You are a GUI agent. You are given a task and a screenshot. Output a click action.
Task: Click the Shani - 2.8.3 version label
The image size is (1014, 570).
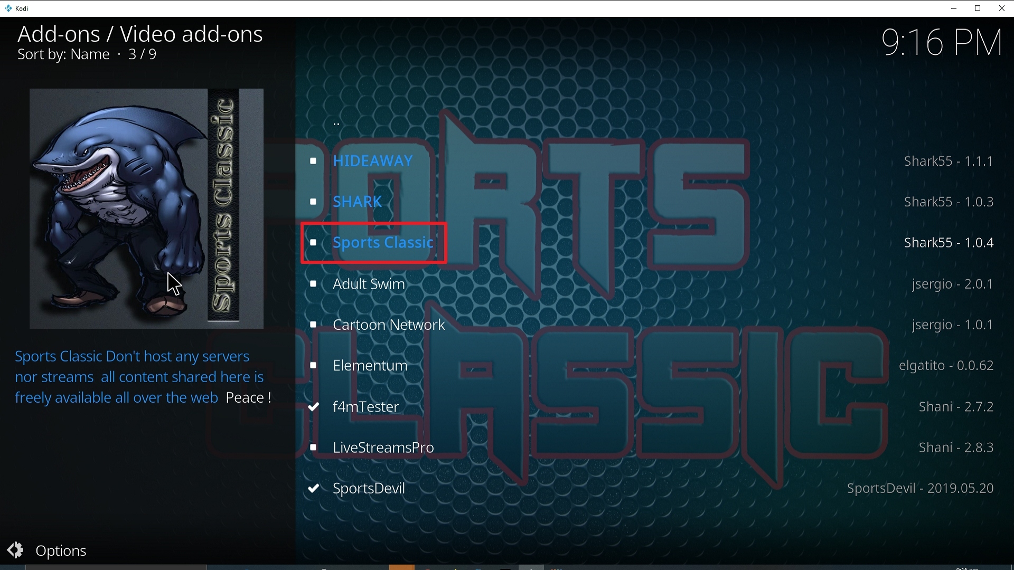956,448
